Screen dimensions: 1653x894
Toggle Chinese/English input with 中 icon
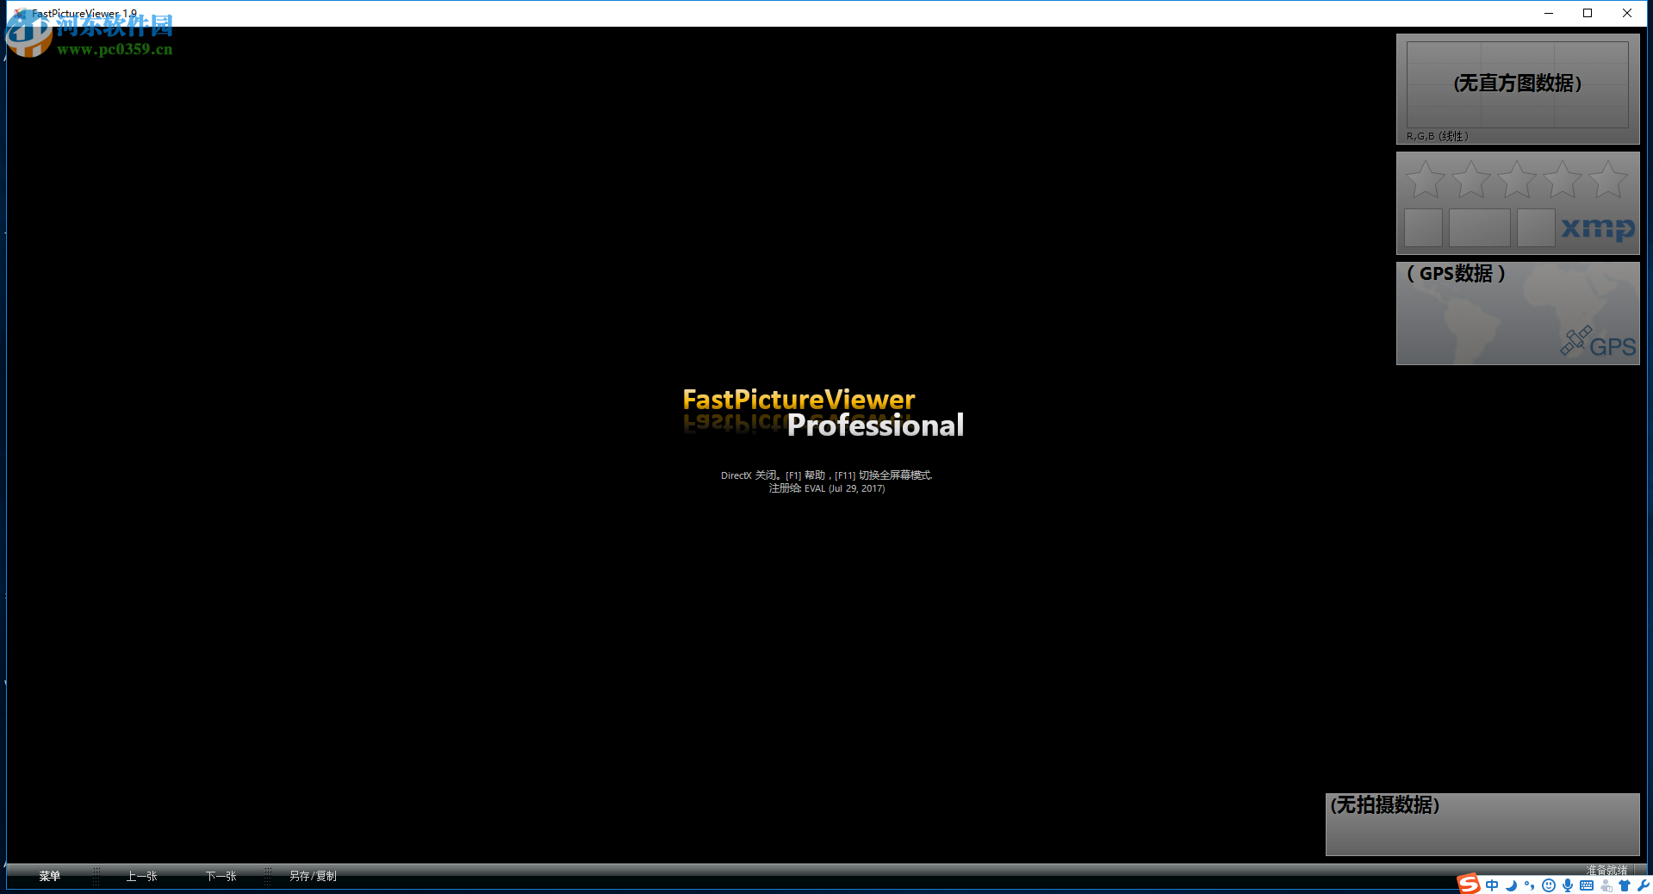pos(1492,885)
